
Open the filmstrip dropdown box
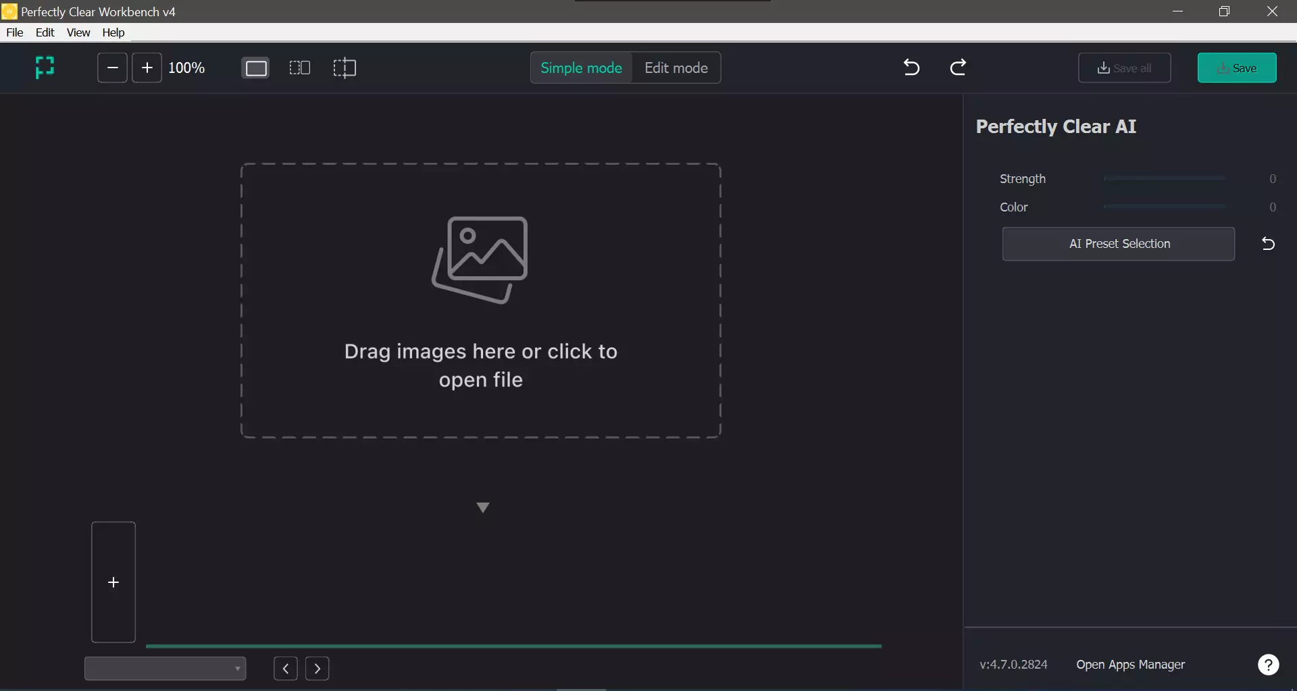click(x=165, y=669)
